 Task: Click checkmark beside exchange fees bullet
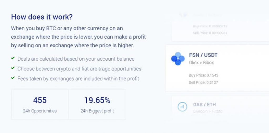tap(13, 78)
